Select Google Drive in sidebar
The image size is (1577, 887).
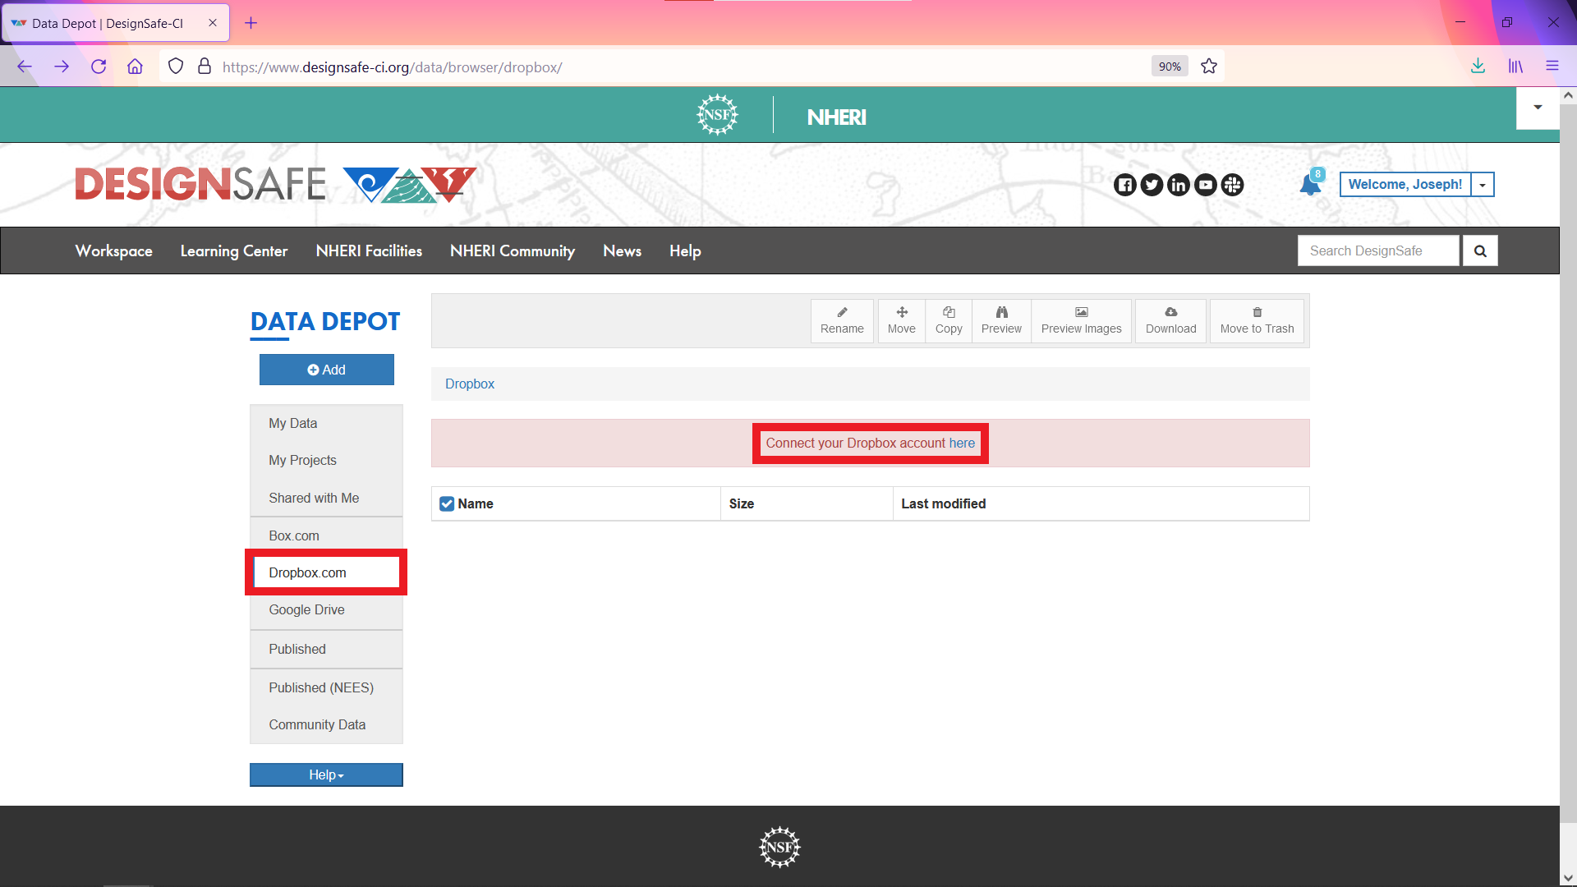pos(326,609)
